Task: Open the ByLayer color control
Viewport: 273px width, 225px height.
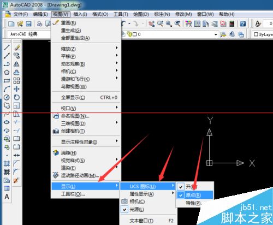Action: [x=263, y=34]
